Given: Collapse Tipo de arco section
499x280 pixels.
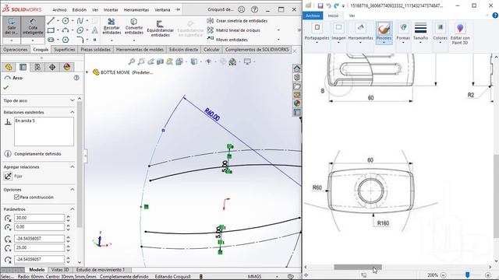Looking at the screenshot, I should tap(73, 100).
